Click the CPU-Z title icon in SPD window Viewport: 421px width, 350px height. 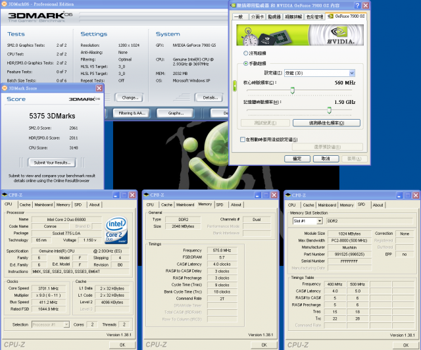(288, 195)
